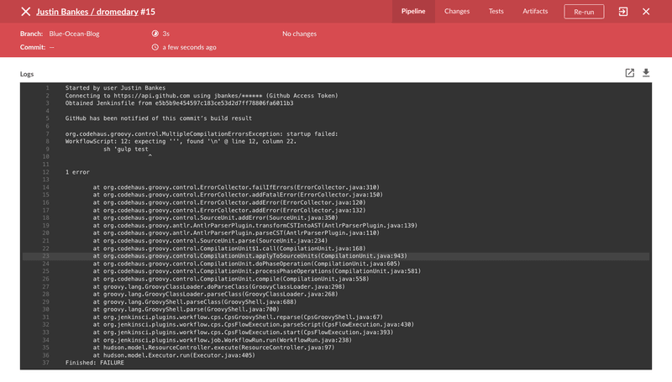Select the ErrorCollector.addFatalError stack line
The width and height of the screenshot is (672, 382).
(238, 195)
